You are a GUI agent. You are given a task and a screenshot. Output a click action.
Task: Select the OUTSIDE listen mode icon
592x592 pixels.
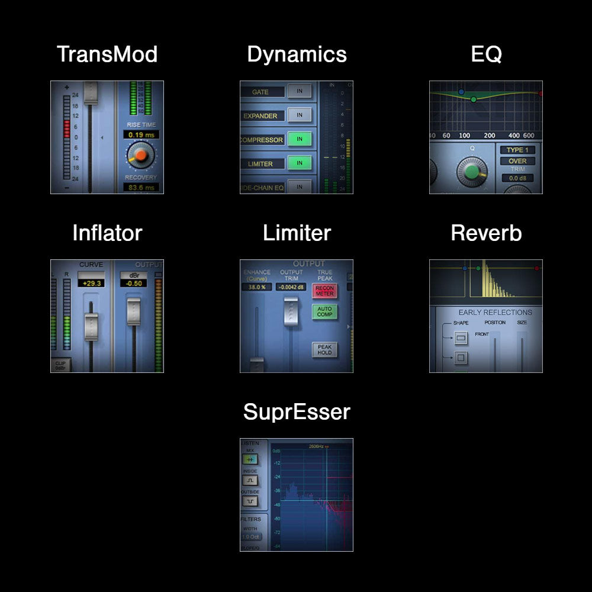coord(251,500)
